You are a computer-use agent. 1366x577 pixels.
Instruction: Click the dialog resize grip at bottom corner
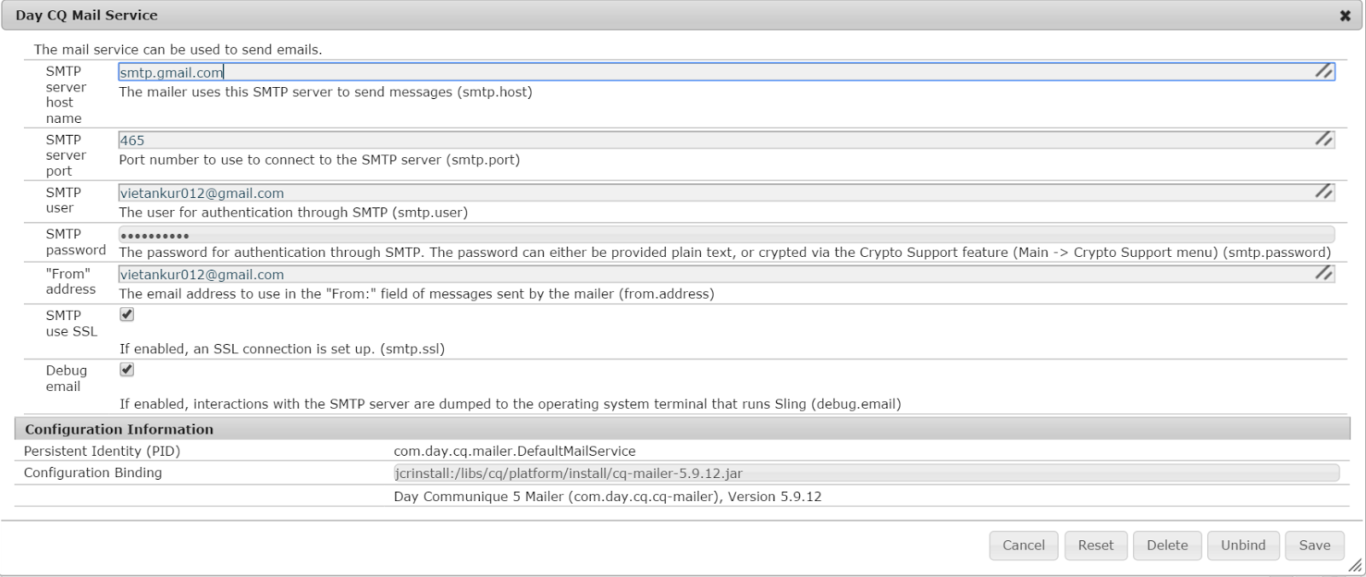click(1355, 566)
